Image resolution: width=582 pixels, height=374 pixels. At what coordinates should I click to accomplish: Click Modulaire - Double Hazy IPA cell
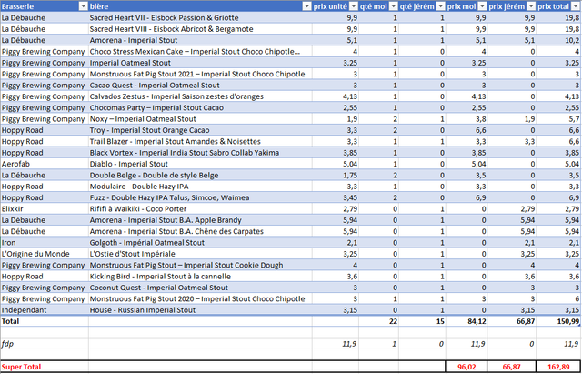point(200,187)
